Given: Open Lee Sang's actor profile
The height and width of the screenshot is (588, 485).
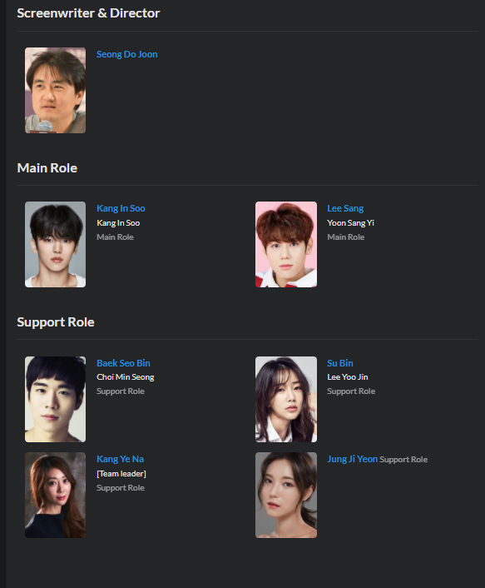Looking at the screenshot, I should pos(345,208).
